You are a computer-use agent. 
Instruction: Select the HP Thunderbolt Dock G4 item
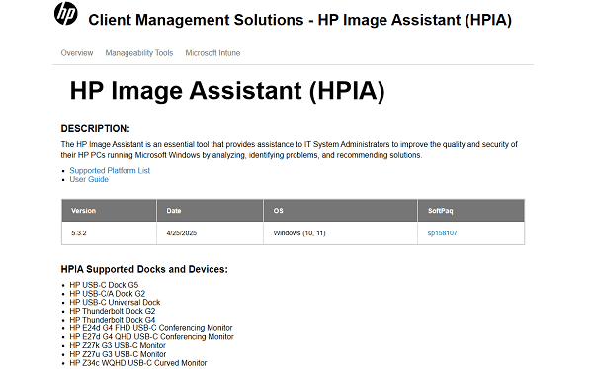click(x=113, y=320)
